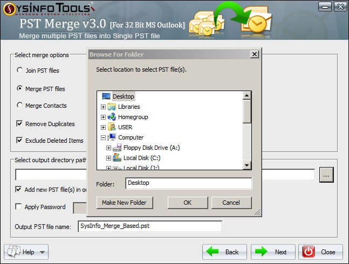This screenshot has height=264, width=349.
Task: Click the Make New Folder button
Action: click(125, 203)
